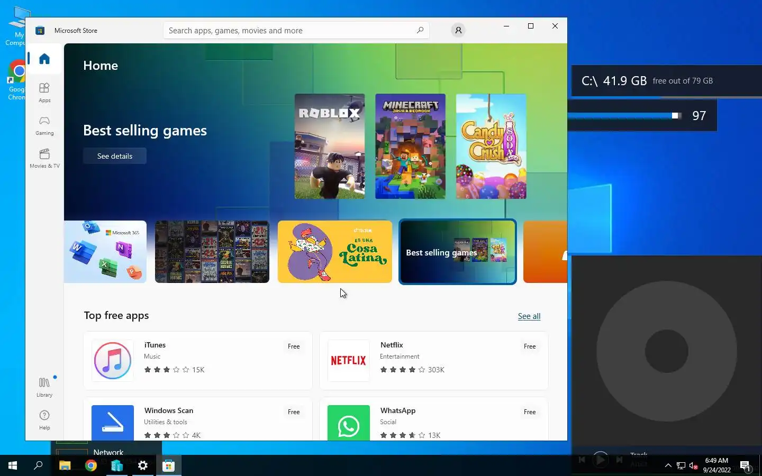This screenshot has width=762, height=476.
Task: Click the See details button
Action: (115, 156)
